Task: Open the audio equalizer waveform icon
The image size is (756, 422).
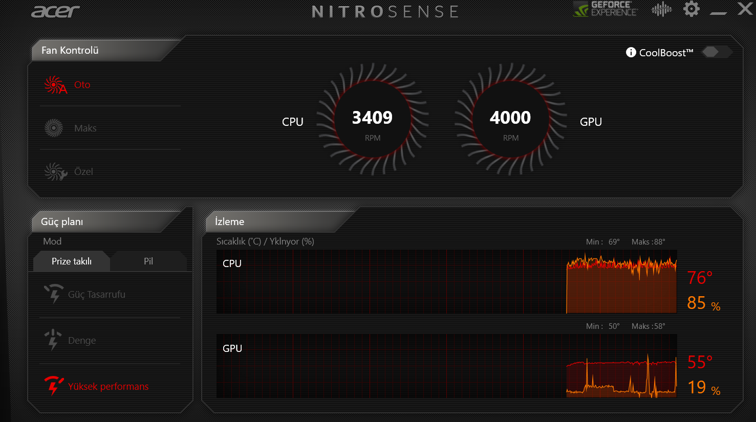Action: [661, 9]
